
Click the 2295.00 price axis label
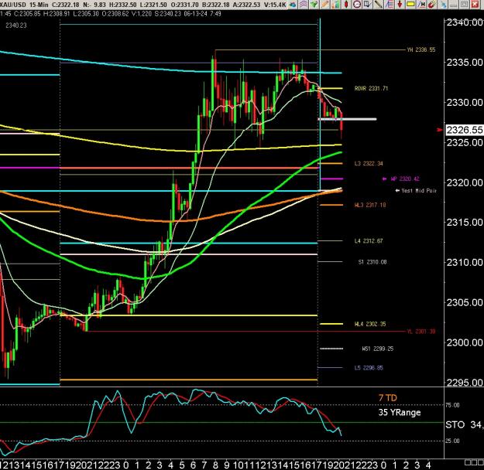coord(464,383)
